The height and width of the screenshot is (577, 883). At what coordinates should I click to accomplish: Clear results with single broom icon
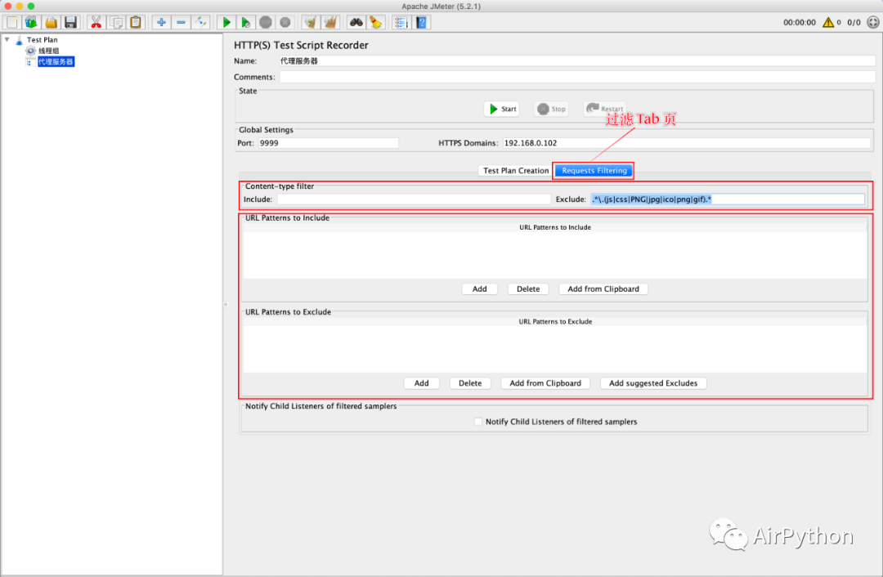[x=311, y=23]
